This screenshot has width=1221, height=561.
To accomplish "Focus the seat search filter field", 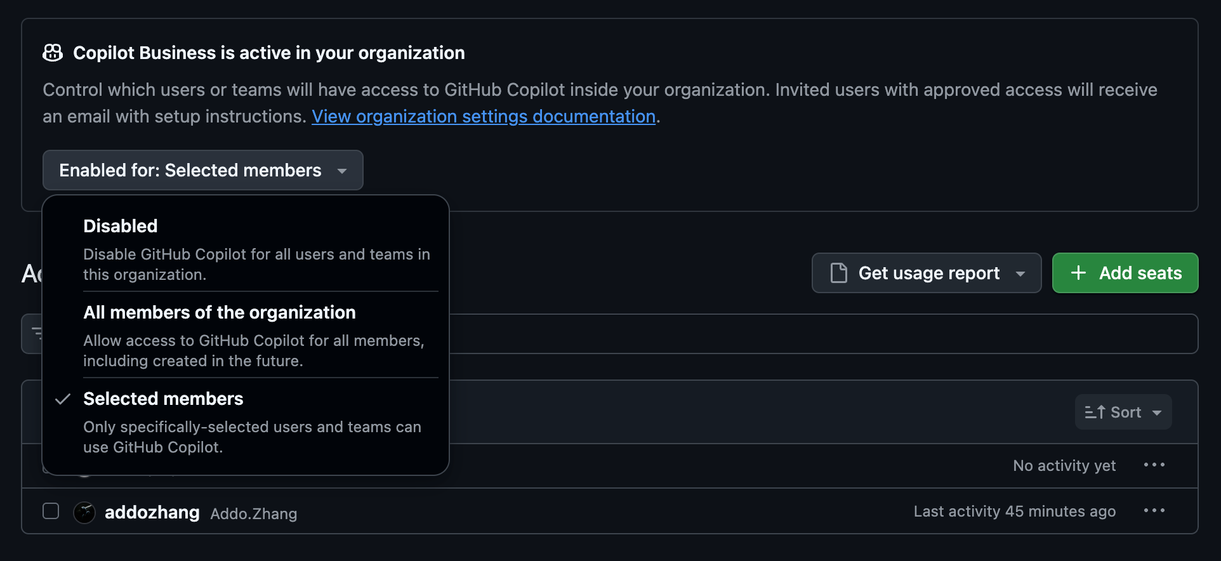I will click(x=762, y=334).
